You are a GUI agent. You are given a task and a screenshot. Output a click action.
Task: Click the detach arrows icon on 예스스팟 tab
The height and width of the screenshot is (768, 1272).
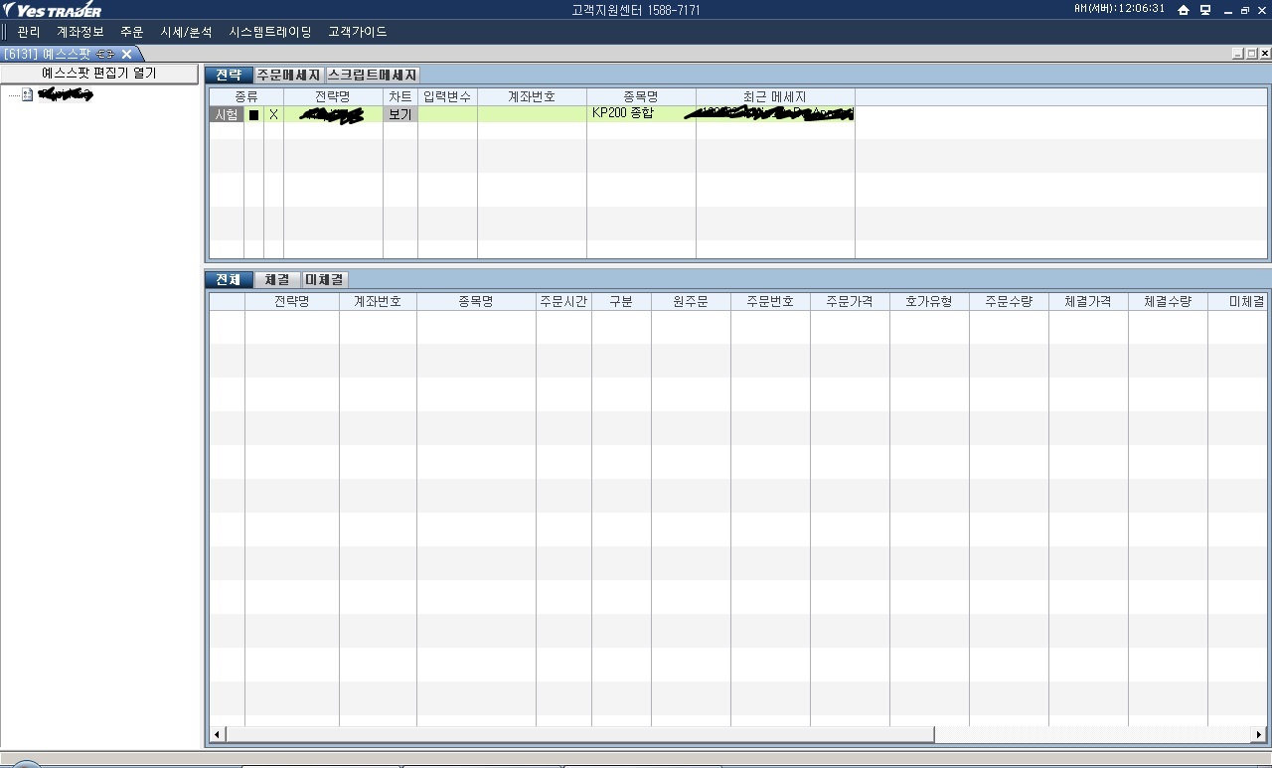point(106,54)
